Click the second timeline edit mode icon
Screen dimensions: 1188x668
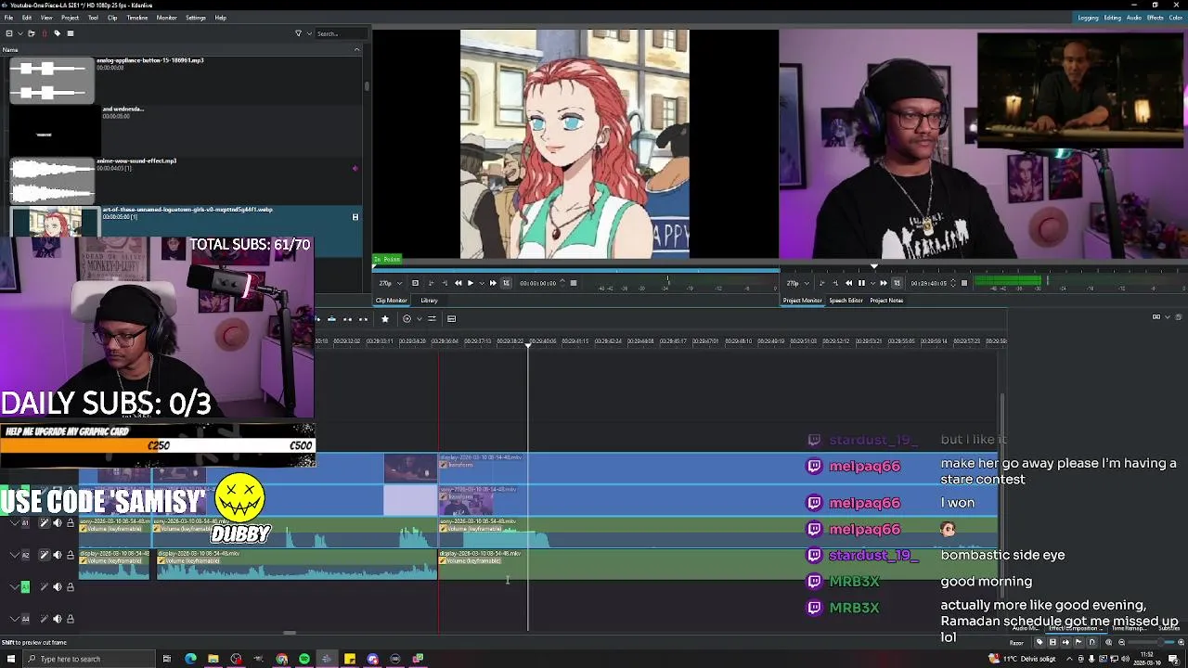(331, 318)
